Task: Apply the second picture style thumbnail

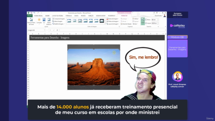Action: (75, 21)
